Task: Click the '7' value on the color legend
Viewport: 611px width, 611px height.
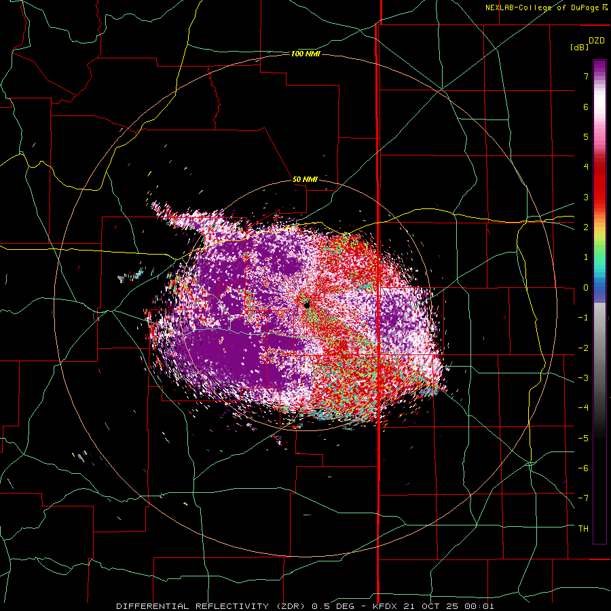Action: 586,76
